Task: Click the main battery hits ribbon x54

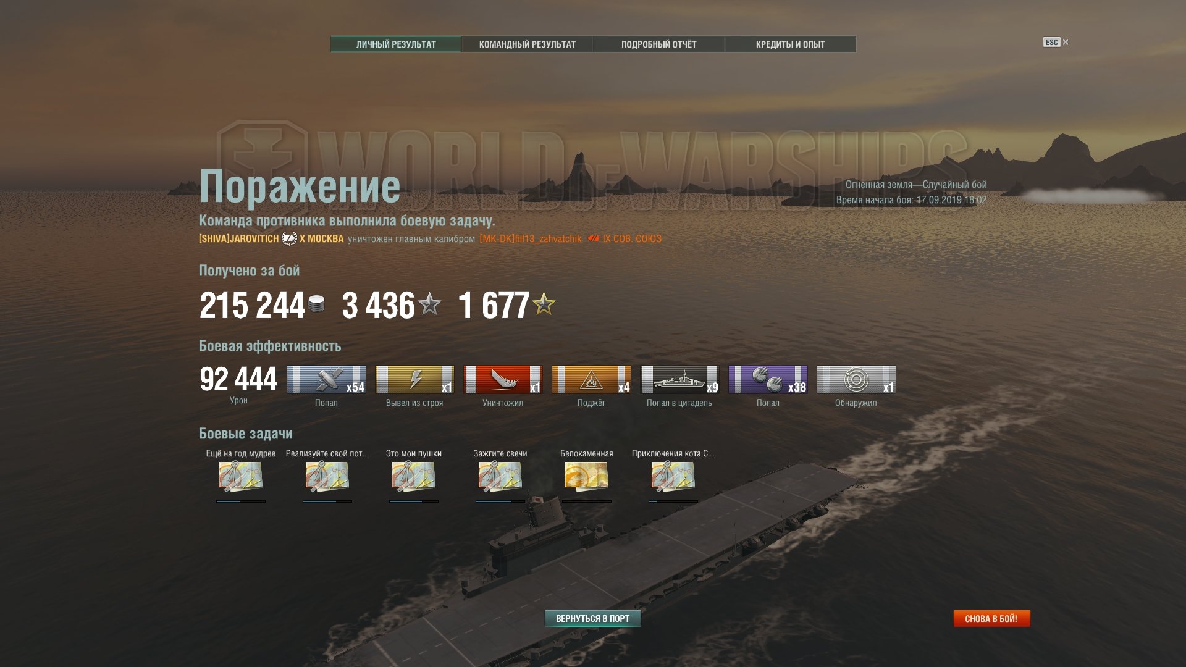Action: tap(326, 379)
